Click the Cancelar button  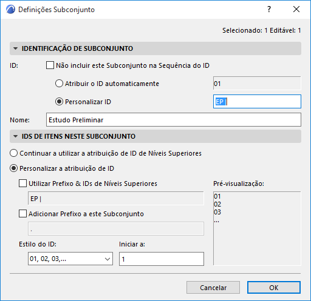click(x=213, y=288)
